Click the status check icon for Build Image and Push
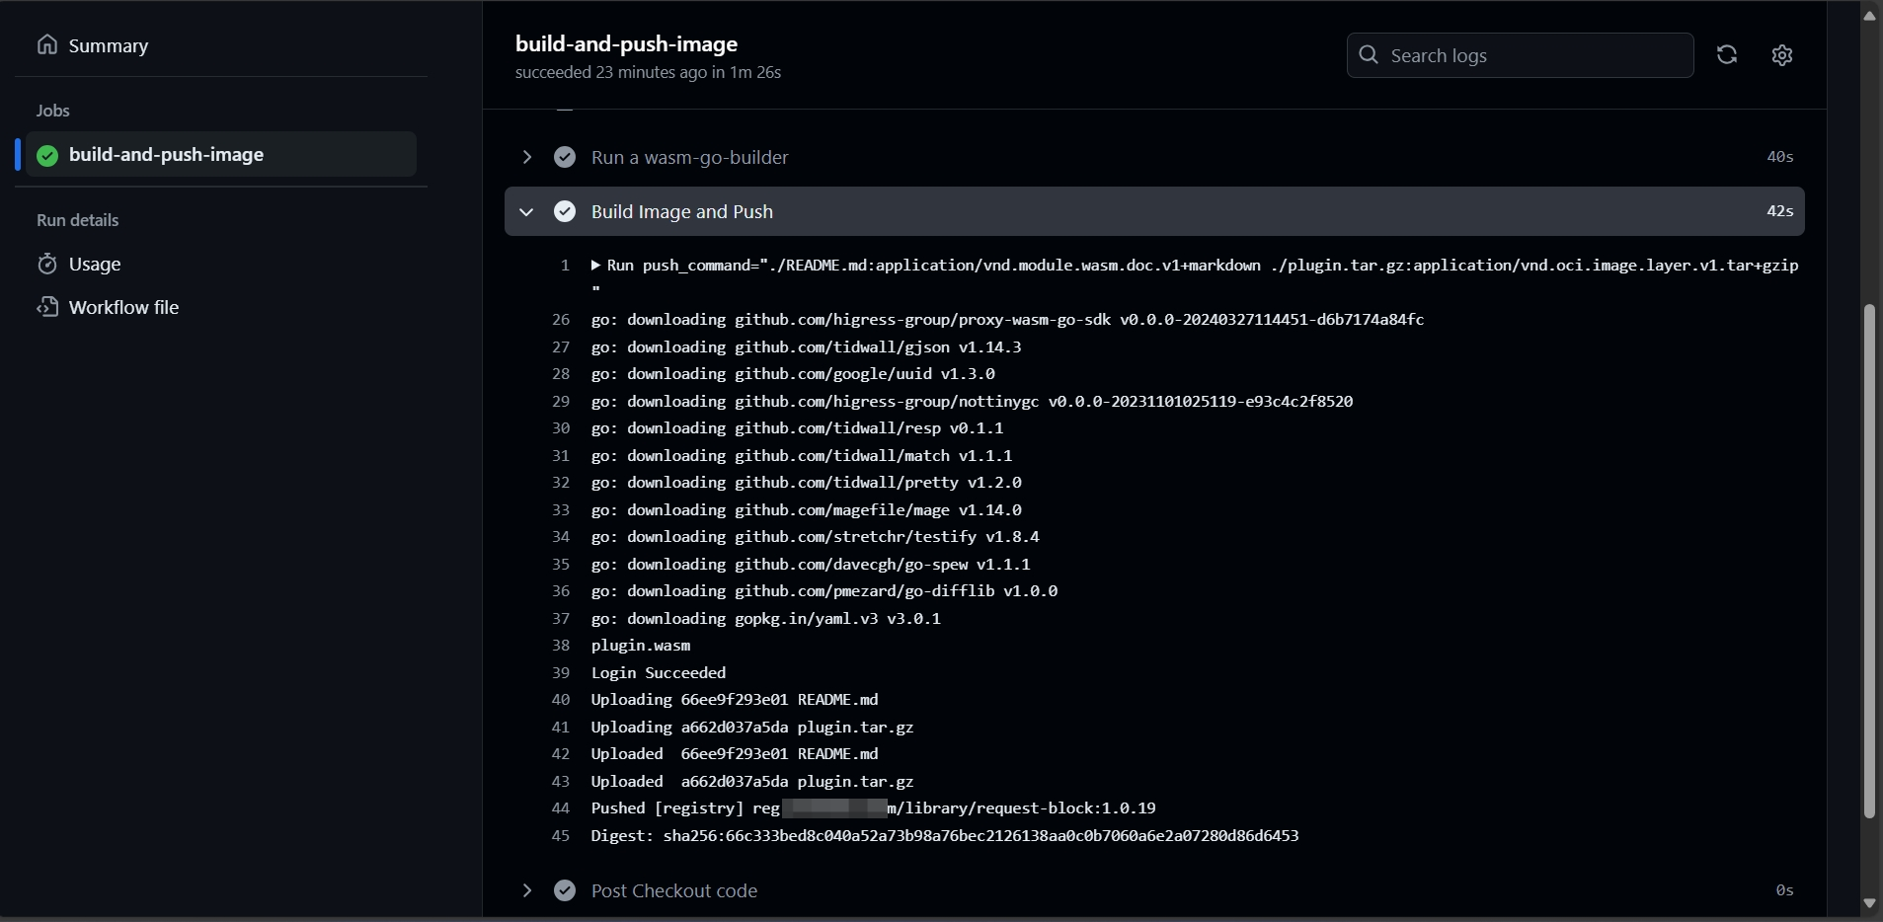The height and width of the screenshot is (922, 1883). coord(565,211)
